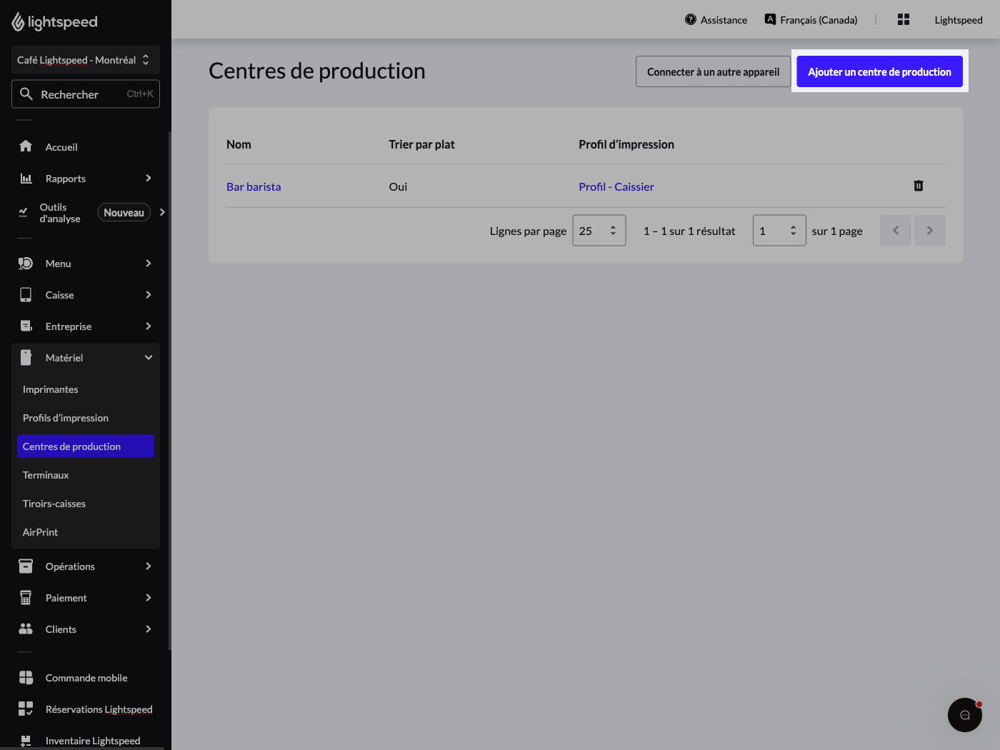Open Imprimantes in the sidebar
This screenshot has width=1000, height=750.
[86, 389]
